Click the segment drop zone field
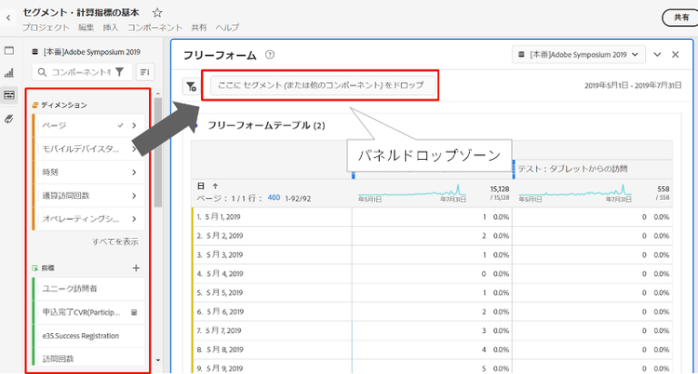The height and width of the screenshot is (374, 698). pos(320,85)
